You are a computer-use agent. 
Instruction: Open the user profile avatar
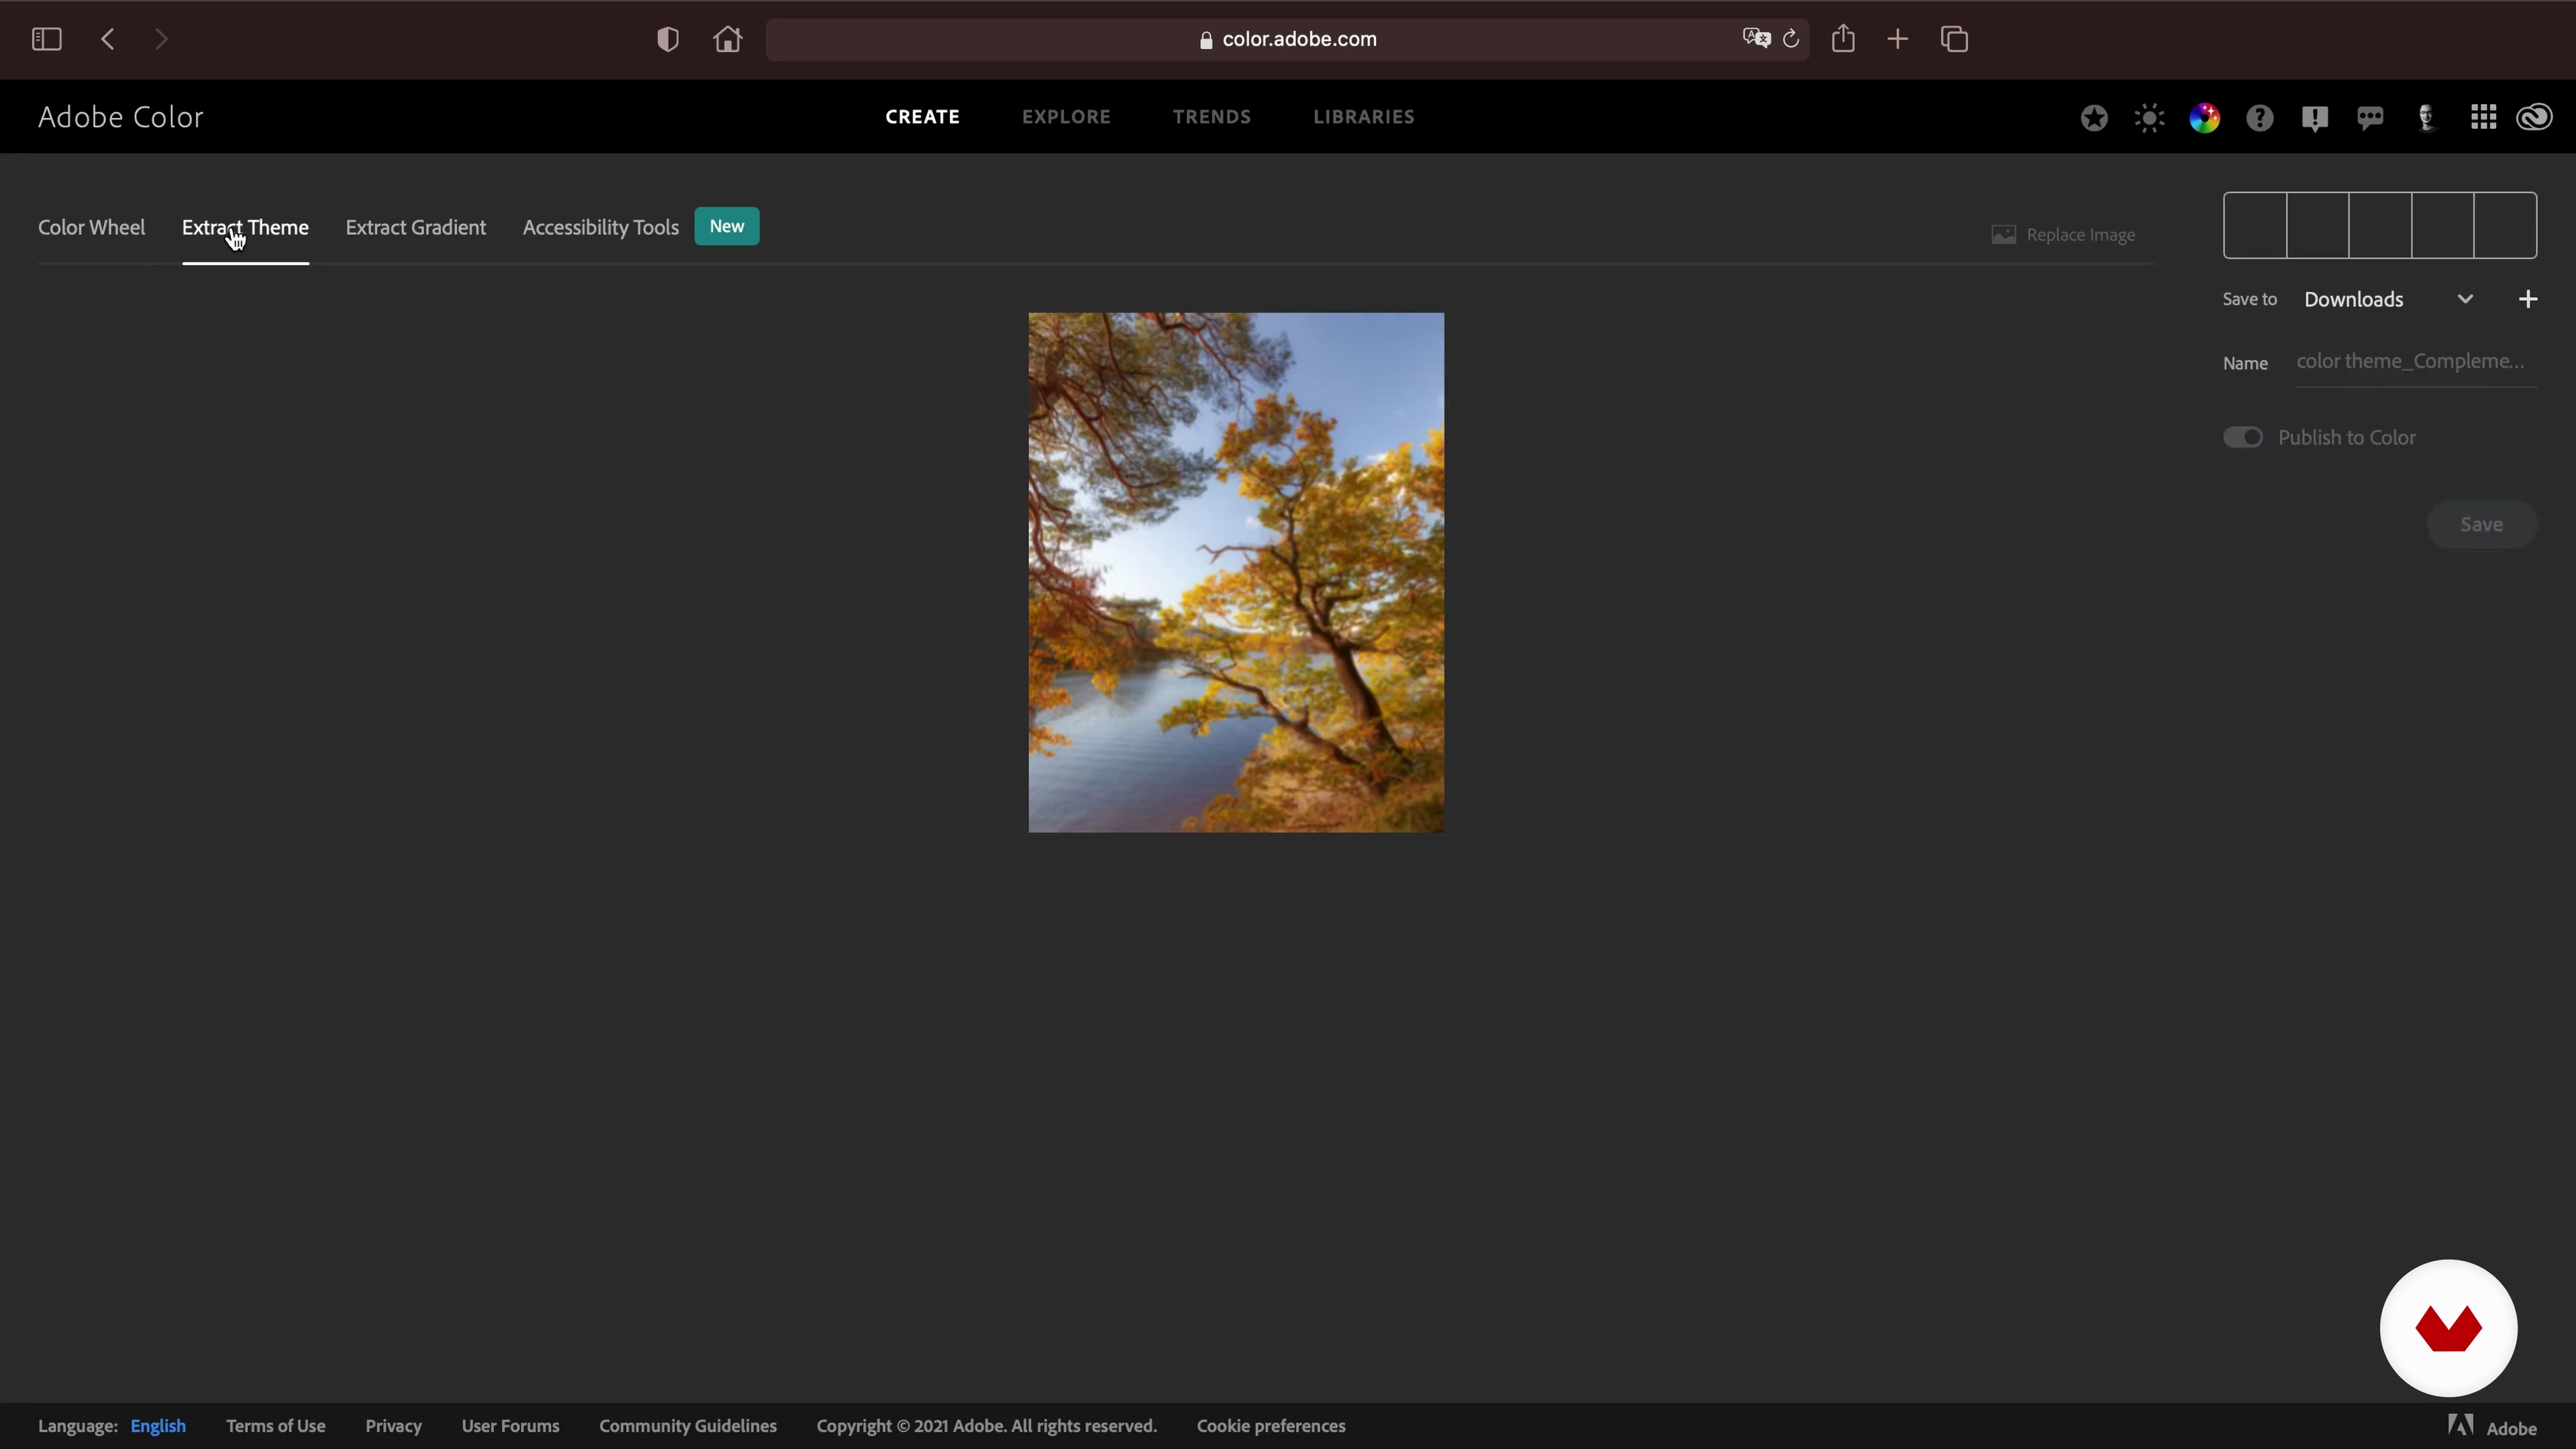point(2426,118)
